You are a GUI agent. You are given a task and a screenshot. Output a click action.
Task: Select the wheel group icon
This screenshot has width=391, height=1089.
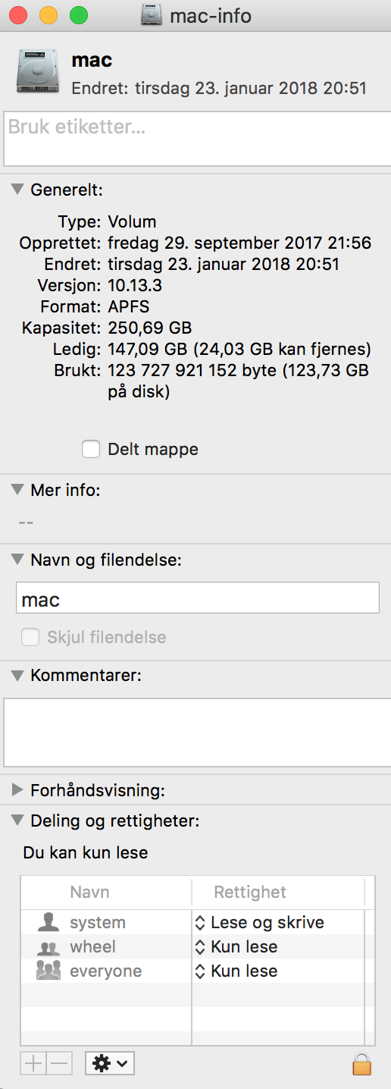click(x=48, y=946)
